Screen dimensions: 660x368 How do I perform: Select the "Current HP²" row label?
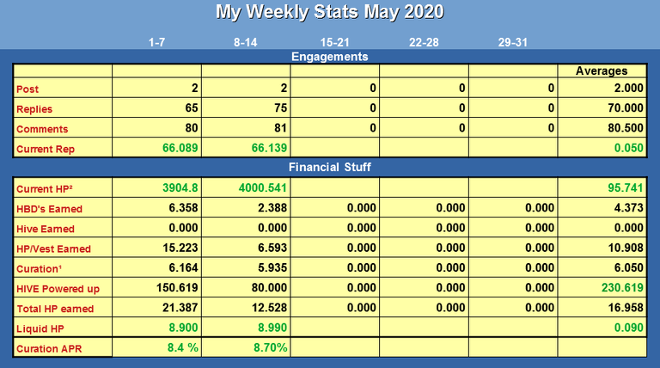pyautogui.click(x=44, y=189)
